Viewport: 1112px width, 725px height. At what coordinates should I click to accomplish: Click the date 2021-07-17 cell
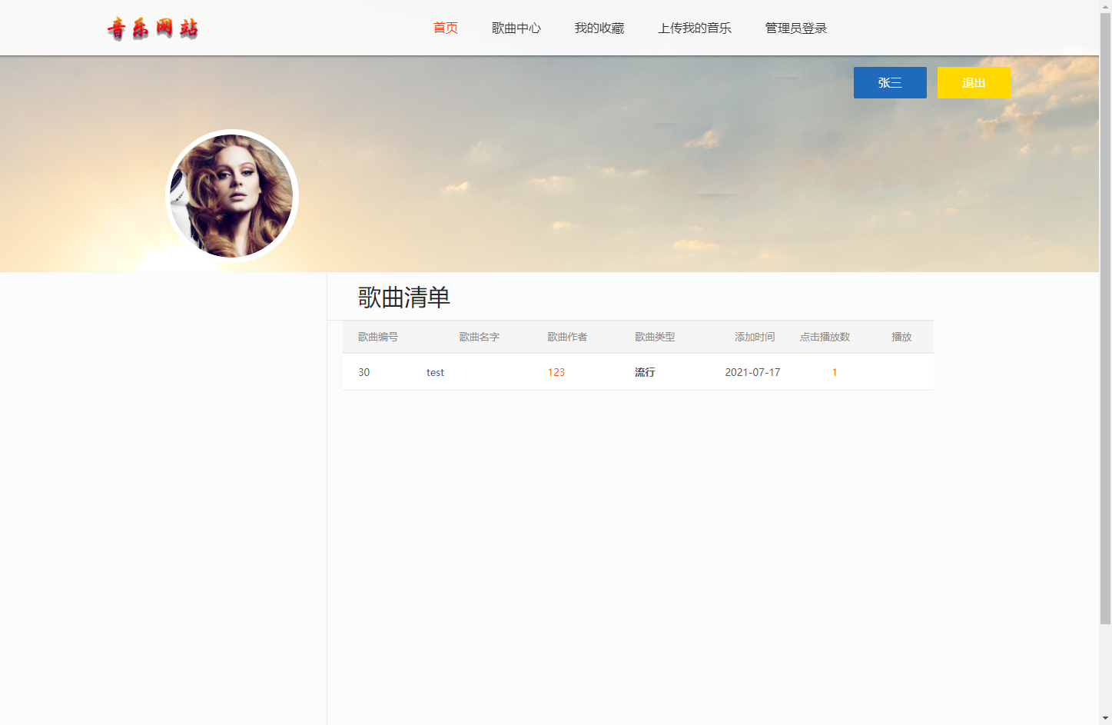(752, 372)
